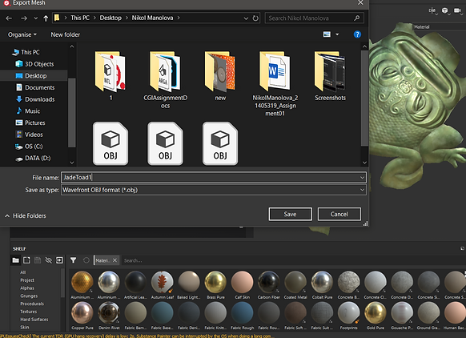This screenshot has height=338, width=466.
Task: Open Videos in the navigation pane
Action: pyautogui.click(x=30, y=135)
